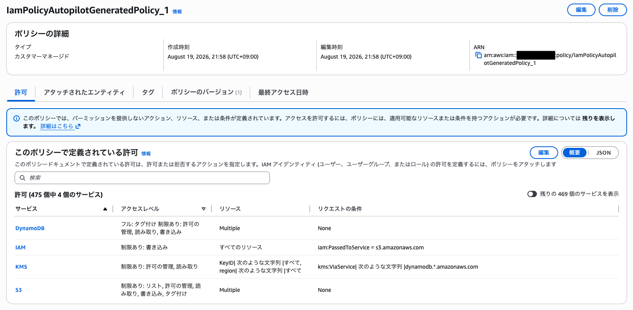Click the 作成時刻 date value

[213, 57]
